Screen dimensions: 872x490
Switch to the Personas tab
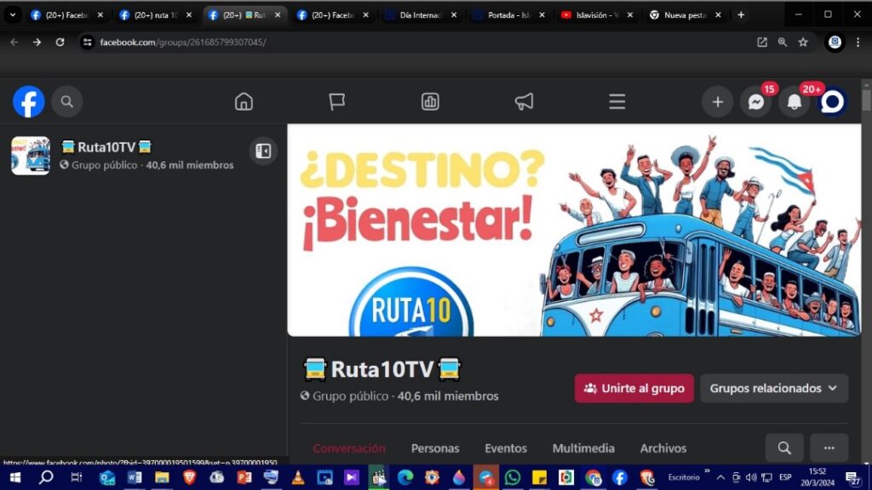435,448
